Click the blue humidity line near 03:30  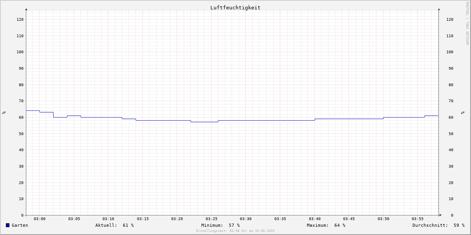(x=246, y=120)
